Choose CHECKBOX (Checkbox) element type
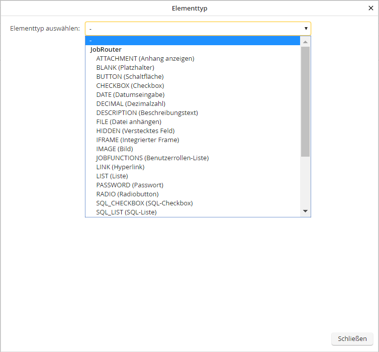Viewport: 379px width, 352px height. click(x=130, y=85)
